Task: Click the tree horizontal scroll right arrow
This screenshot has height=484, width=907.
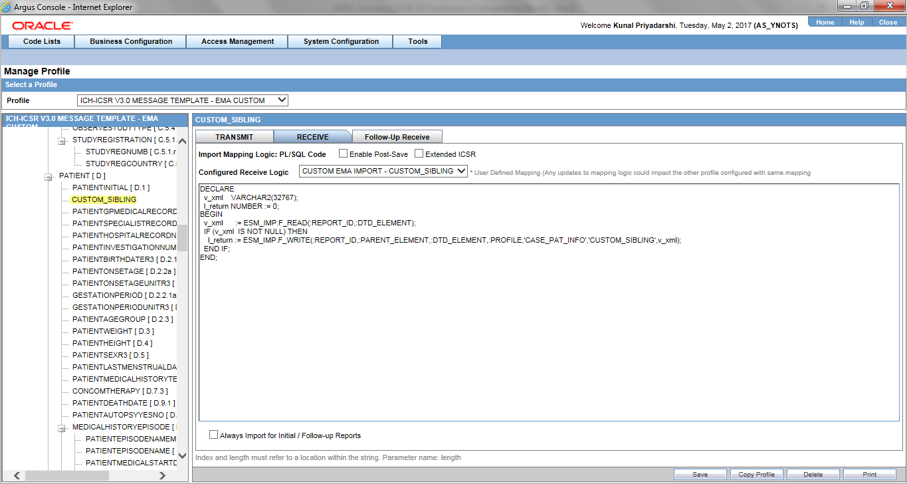Action: pyautogui.click(x=163, y=475)
